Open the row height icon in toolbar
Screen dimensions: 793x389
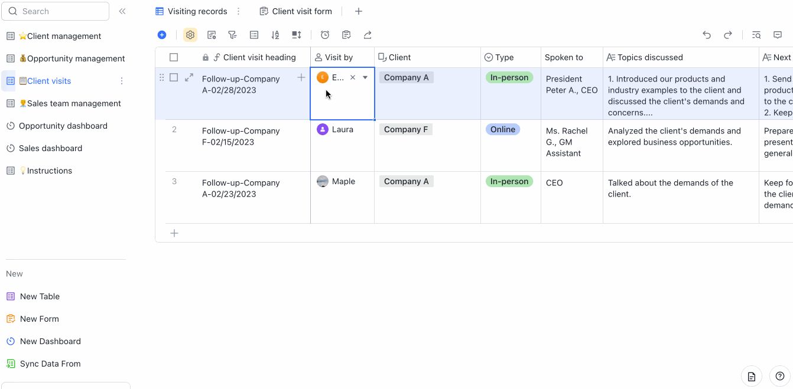[x=297, y=35]
